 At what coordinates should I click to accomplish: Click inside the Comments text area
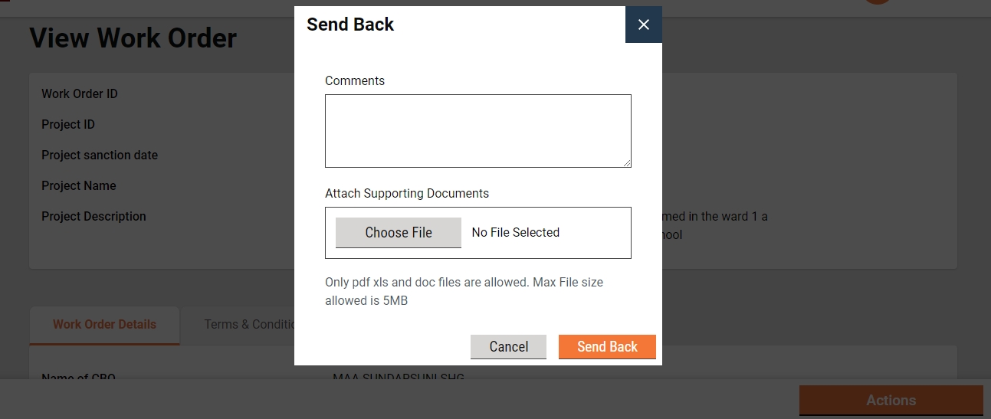(x=477, y=130)
